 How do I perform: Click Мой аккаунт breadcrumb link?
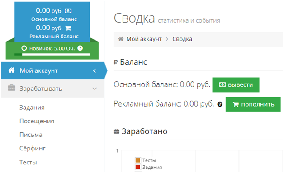[x=144, y=39]
